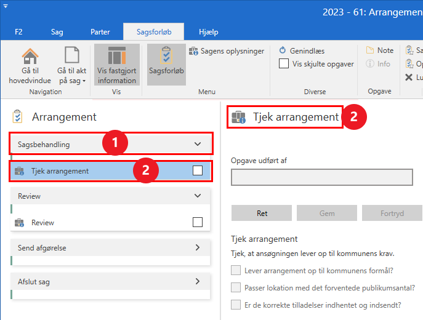The width and height of the screenshot is (423, 320).
Task: Tick the Review task checkbox
Action: (198, 223)
